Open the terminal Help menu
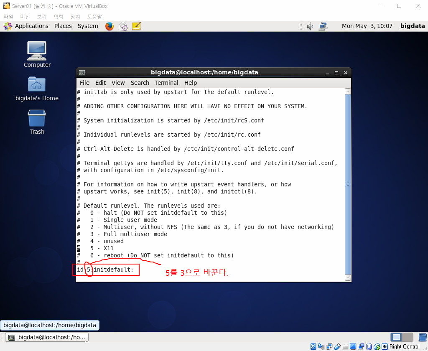 (x=191, y=83)
